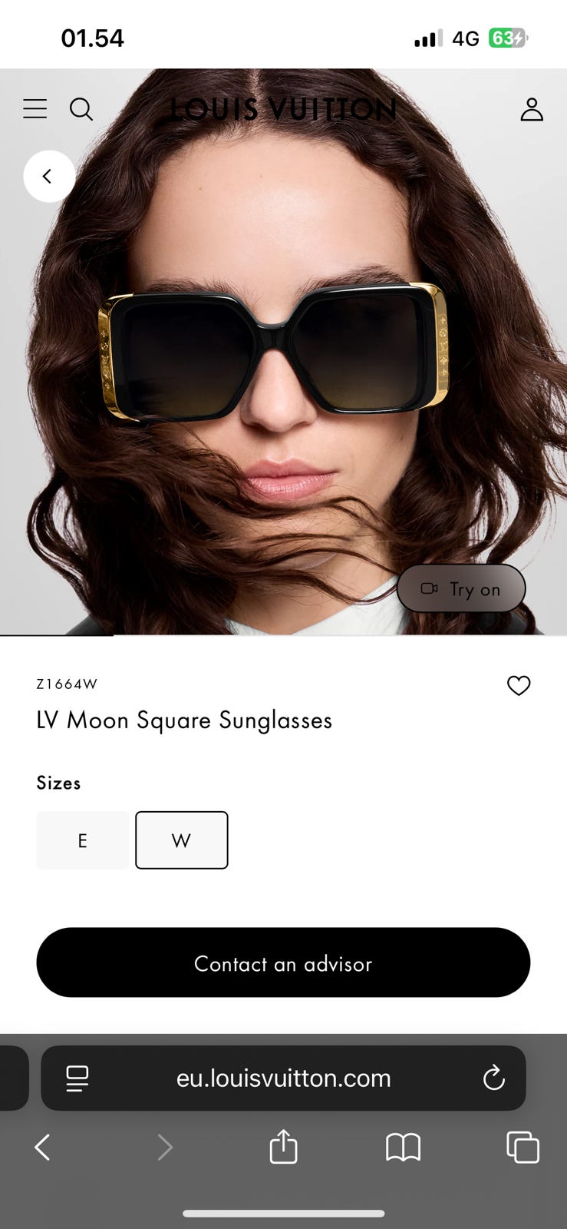Open Safari tabs overview icon

pos(522,1148)
